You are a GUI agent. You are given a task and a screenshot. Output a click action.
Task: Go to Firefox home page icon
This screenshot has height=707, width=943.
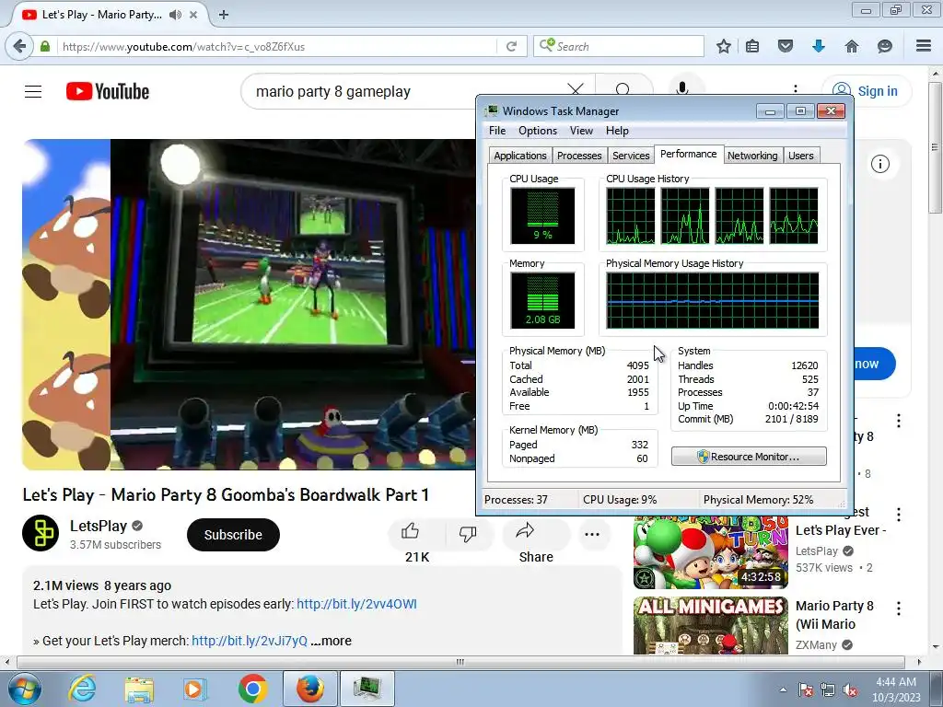click(x=852, y=46)
